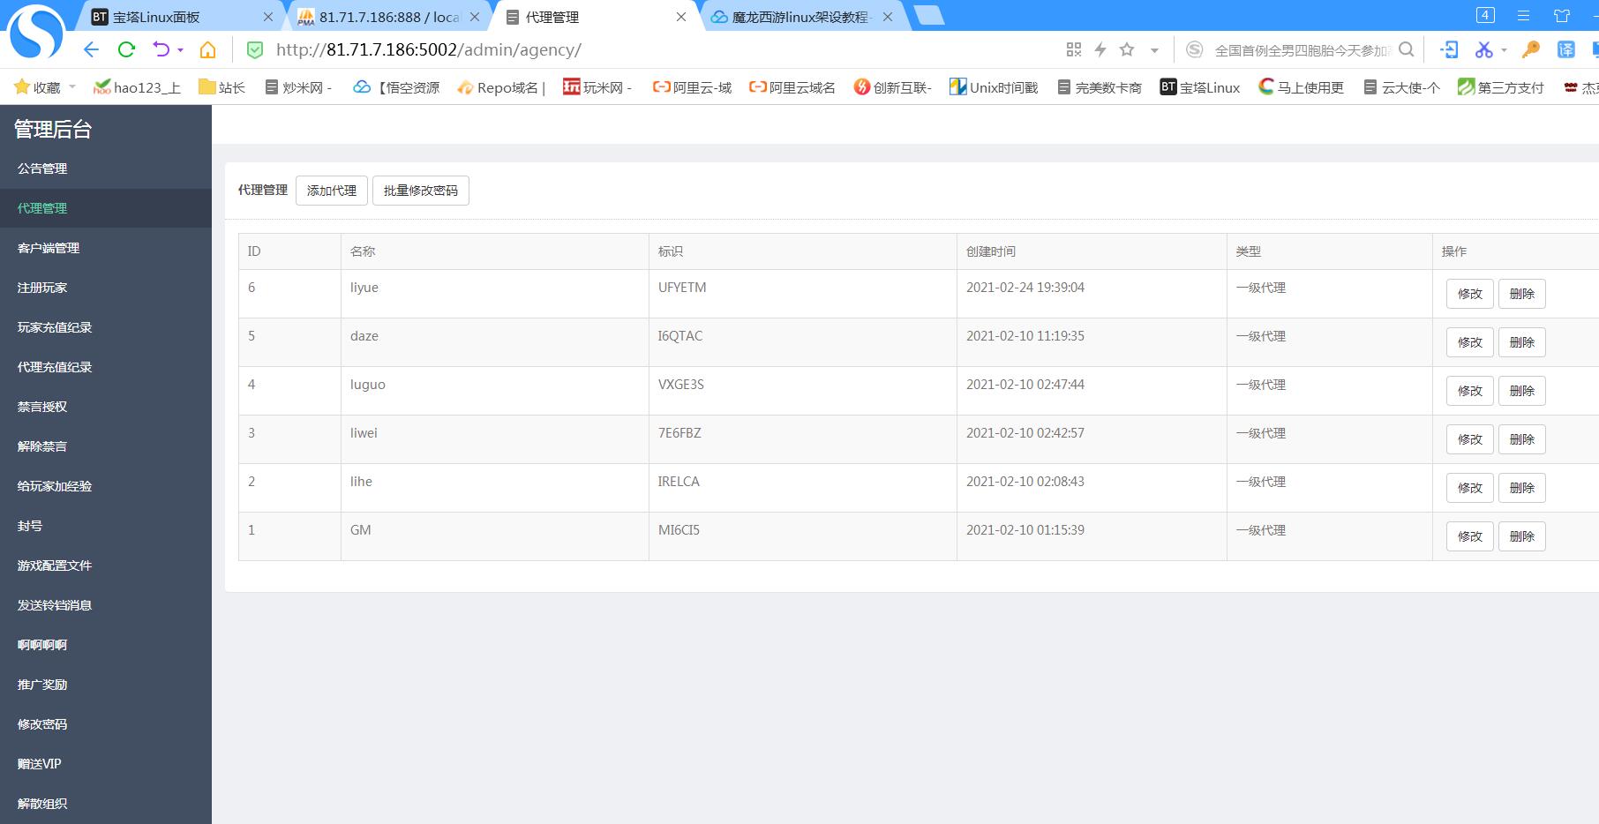Expand the undo history dropdown arrow
Viewport: 1599px width, 824px height.
(181, 50)
